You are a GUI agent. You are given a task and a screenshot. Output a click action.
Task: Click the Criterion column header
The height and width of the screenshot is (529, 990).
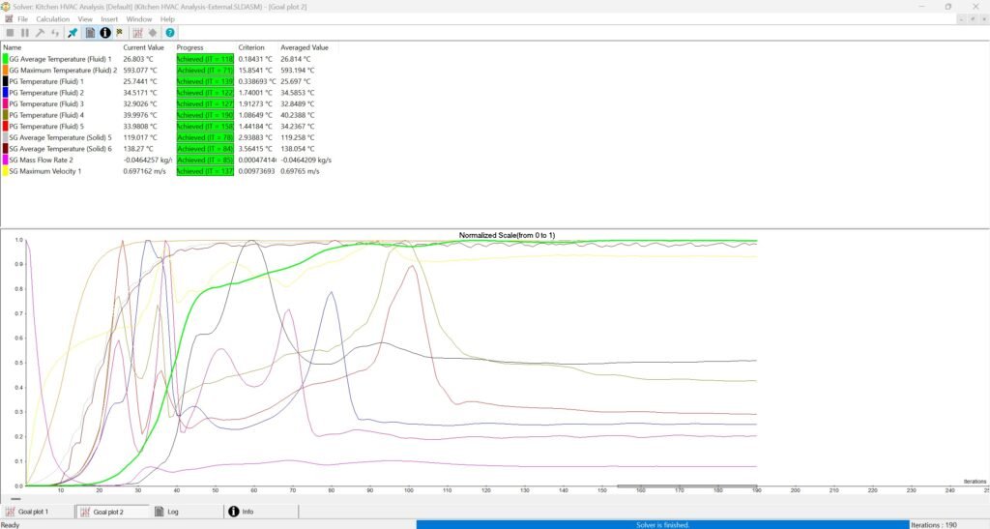(x=251, y=47)
